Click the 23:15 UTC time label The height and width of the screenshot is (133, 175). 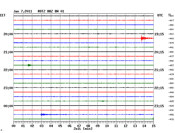click(x=159, y=106)
